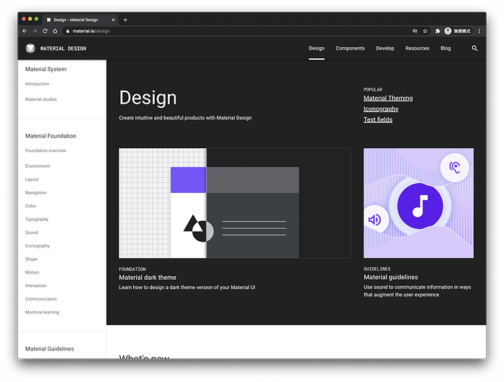
Task: Click the Material System sidebar heading
Action: (x=46, y=69)
